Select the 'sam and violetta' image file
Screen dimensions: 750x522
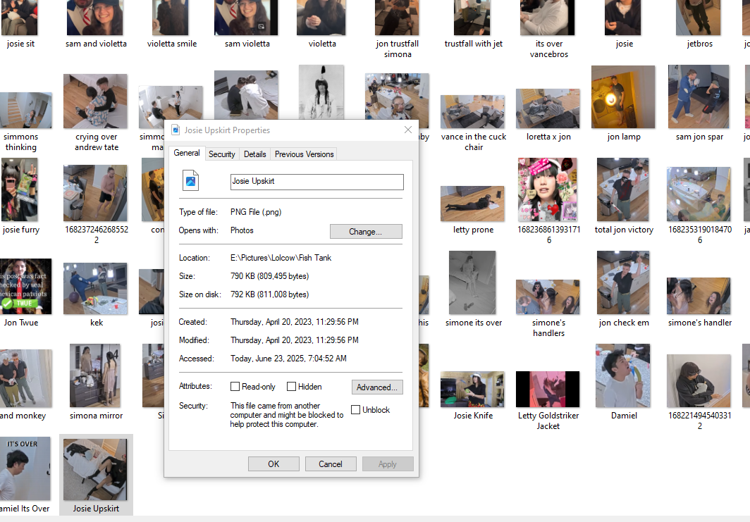(95, 18)
